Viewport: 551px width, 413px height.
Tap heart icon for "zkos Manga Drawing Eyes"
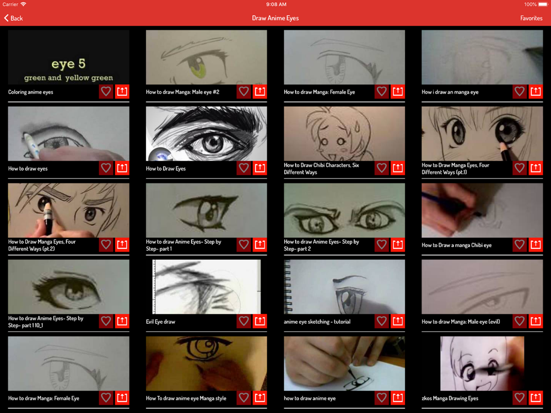[520, 398]
